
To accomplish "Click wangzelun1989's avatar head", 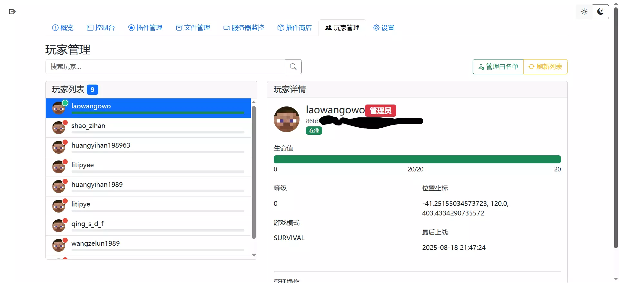I will click(59, 245).
